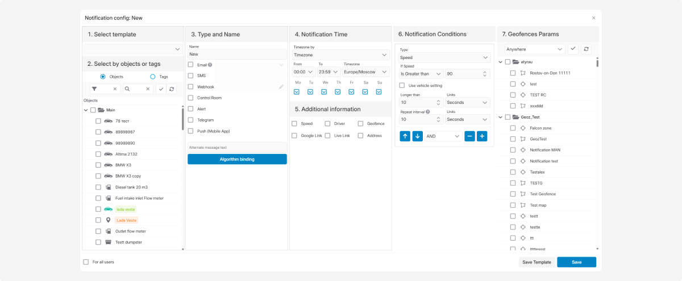Click the refresh icon in Geofences Params
This screenshot has width=682, height=281.
586,49
